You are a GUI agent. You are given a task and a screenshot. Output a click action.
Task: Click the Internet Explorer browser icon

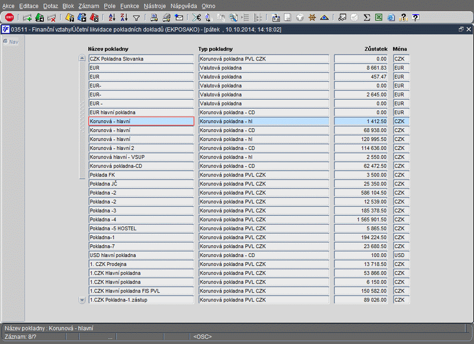pyautogui.click(x=391, y=18)
